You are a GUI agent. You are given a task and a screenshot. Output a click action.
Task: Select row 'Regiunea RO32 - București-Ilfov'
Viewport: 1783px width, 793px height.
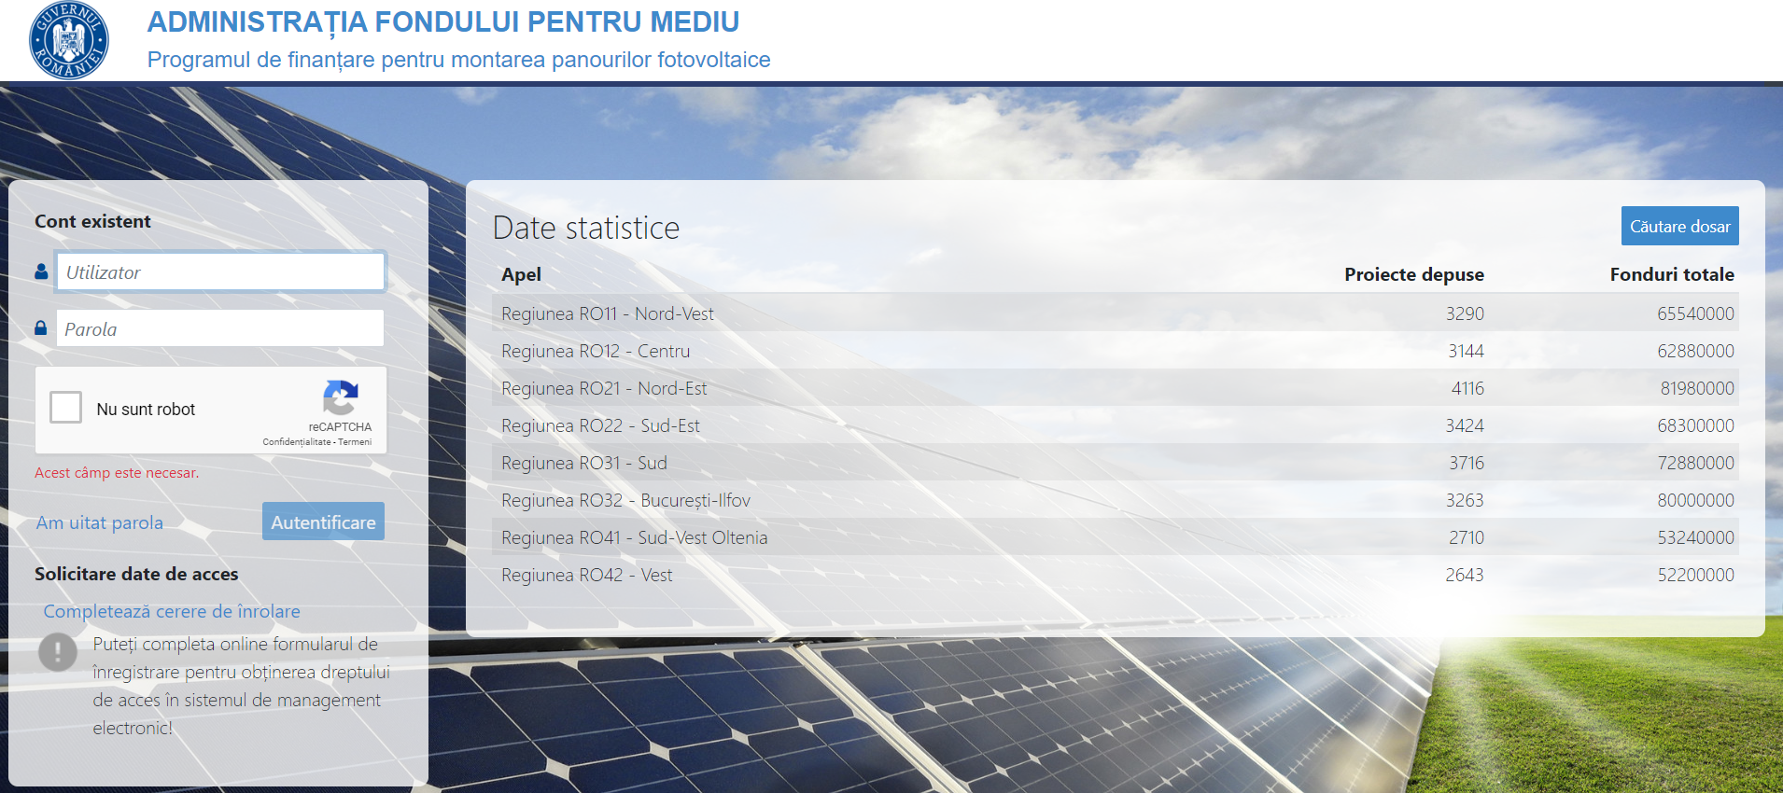1116,500
